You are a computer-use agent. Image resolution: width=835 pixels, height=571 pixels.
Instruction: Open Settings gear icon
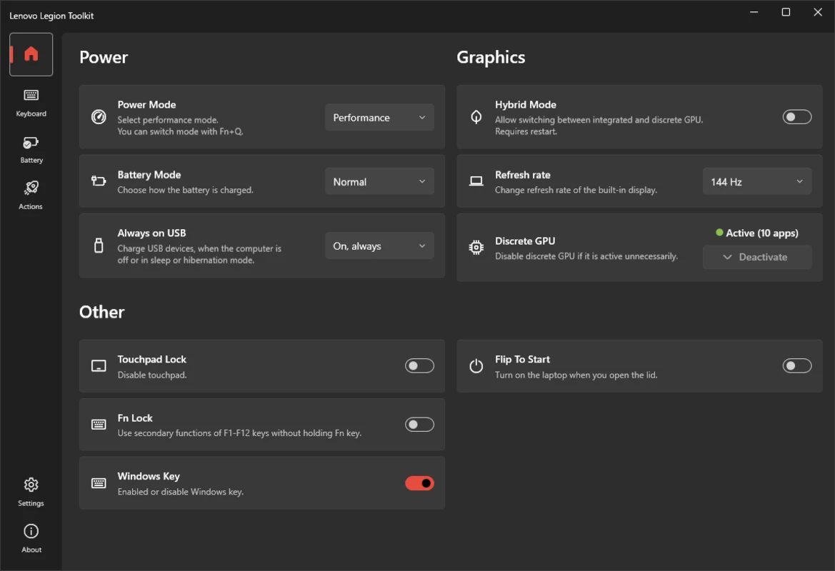point(31,485)
